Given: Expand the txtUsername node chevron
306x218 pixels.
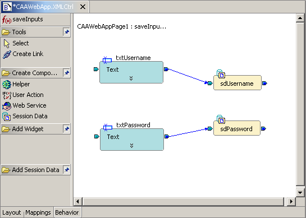Looking at the screenshot, I should point(131,78).
